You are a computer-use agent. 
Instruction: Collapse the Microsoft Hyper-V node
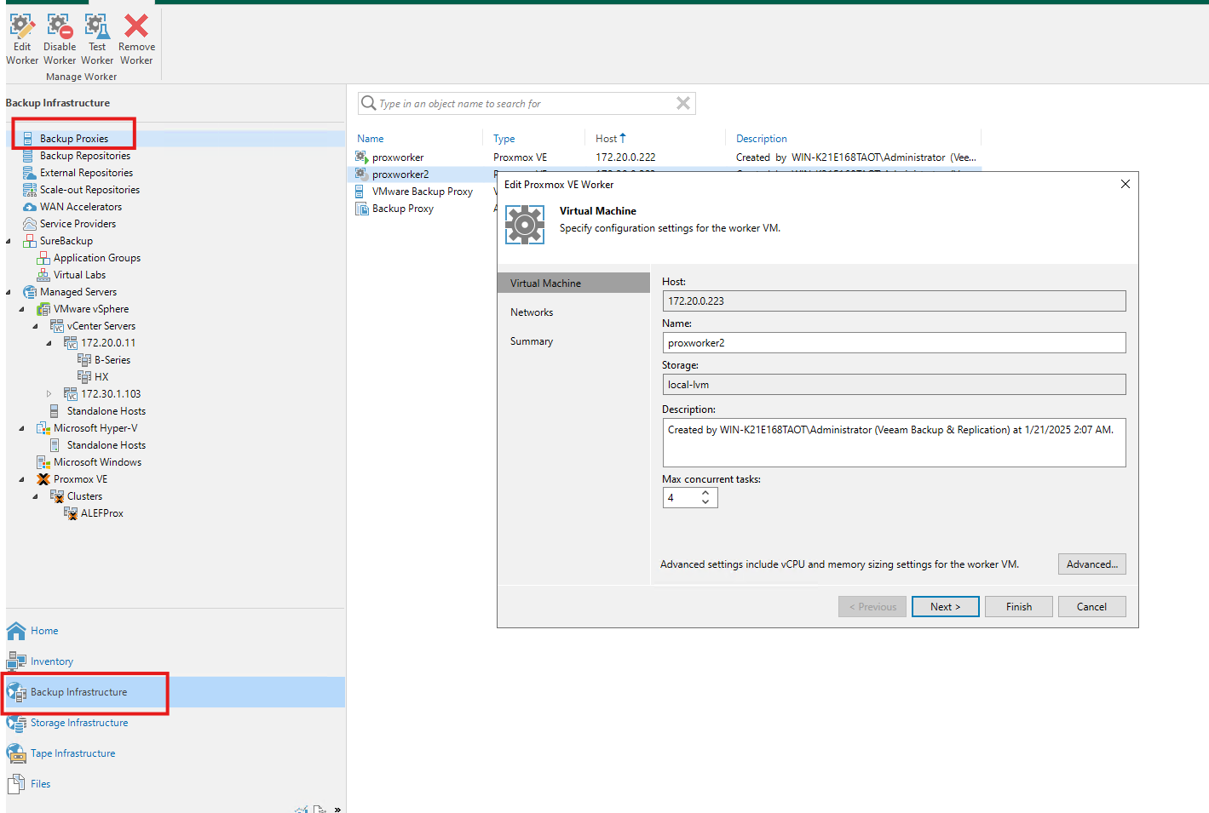pyautogui.click(x=22, y=428)
